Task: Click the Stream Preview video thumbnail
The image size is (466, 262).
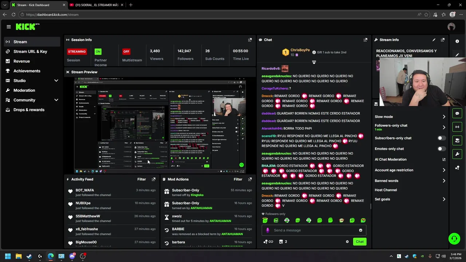Action: pyautogui.click(x=160, y=125)
